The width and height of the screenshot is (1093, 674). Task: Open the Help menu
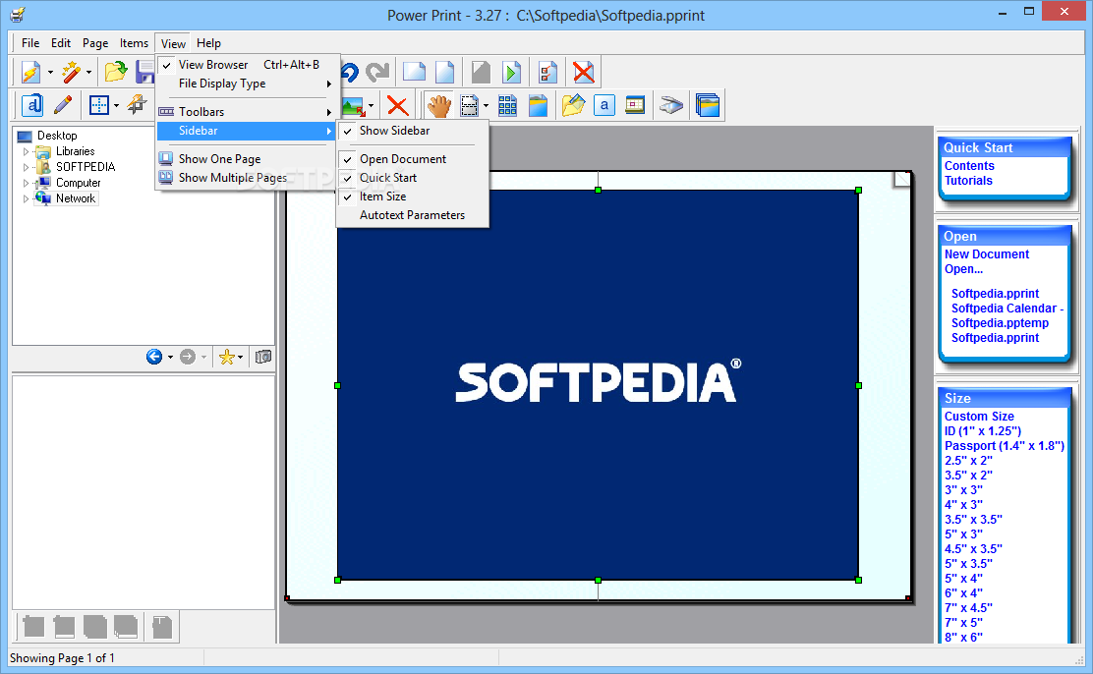pos(208,43)
